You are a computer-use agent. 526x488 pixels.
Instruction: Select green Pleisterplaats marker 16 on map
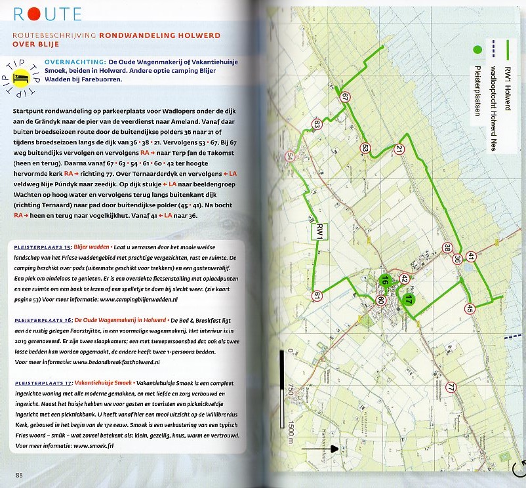[385, 281]
